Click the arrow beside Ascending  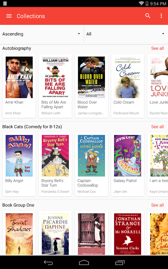click(79, 34)
